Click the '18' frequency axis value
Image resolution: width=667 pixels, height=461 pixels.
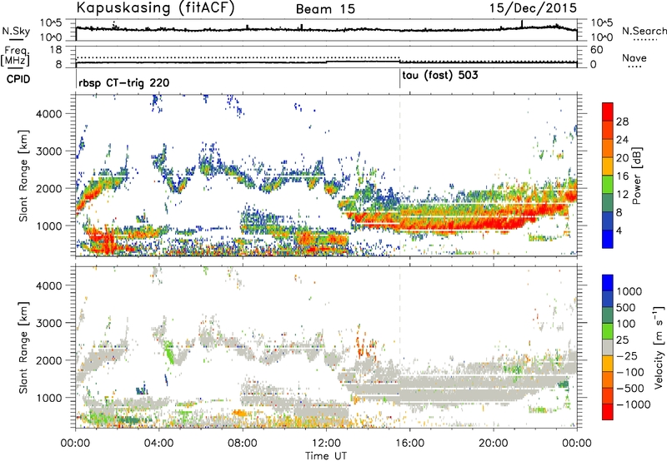pyautogui.click(x=56, y=50)
